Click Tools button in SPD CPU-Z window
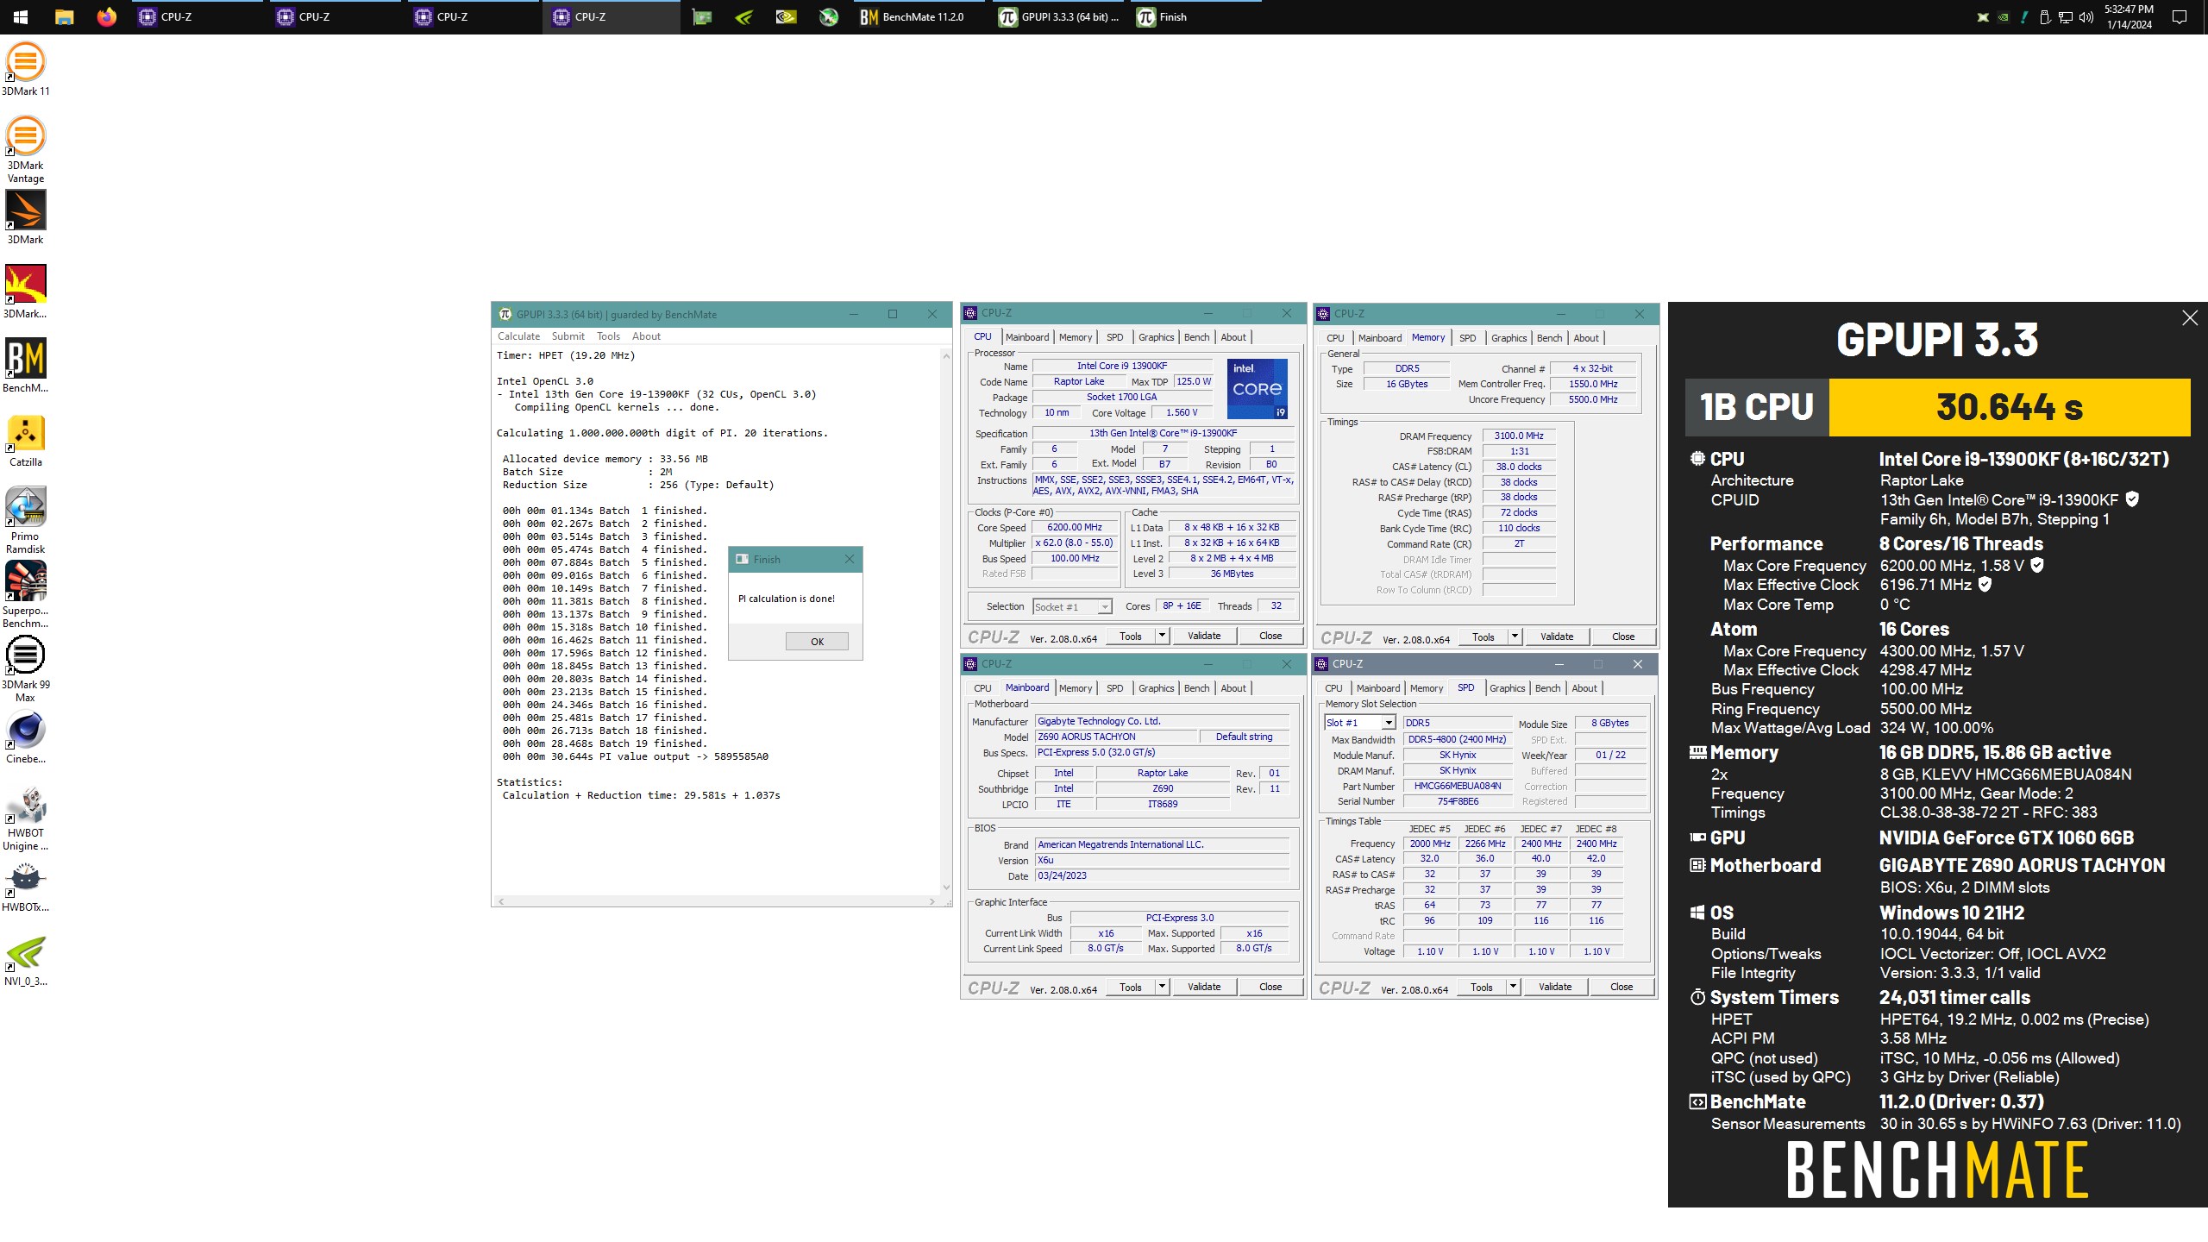2208x1242 pixels. pos(1482,987)
